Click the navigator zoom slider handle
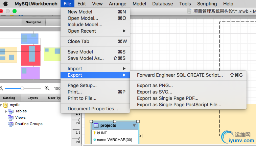Image resolution: width=256 pixels, height=146 pixels. [x=22, y=88]
